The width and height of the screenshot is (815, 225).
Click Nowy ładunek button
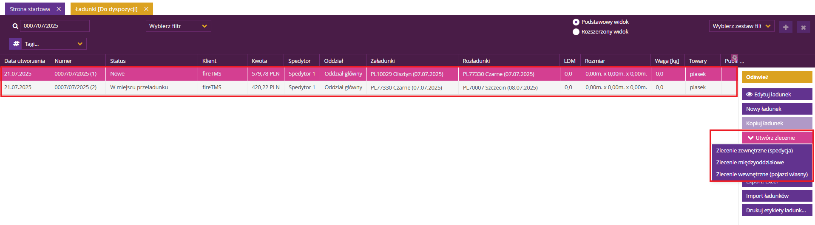click(777, 109)
